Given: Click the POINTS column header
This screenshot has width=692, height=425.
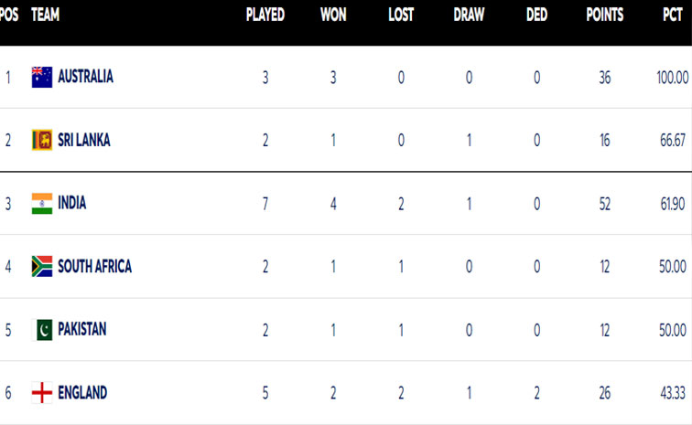Looking at the screenshot, I should (x=605, y=15).
